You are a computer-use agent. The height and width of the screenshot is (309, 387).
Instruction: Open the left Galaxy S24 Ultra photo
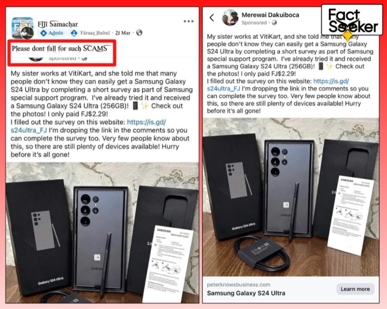tap(102, 233)
